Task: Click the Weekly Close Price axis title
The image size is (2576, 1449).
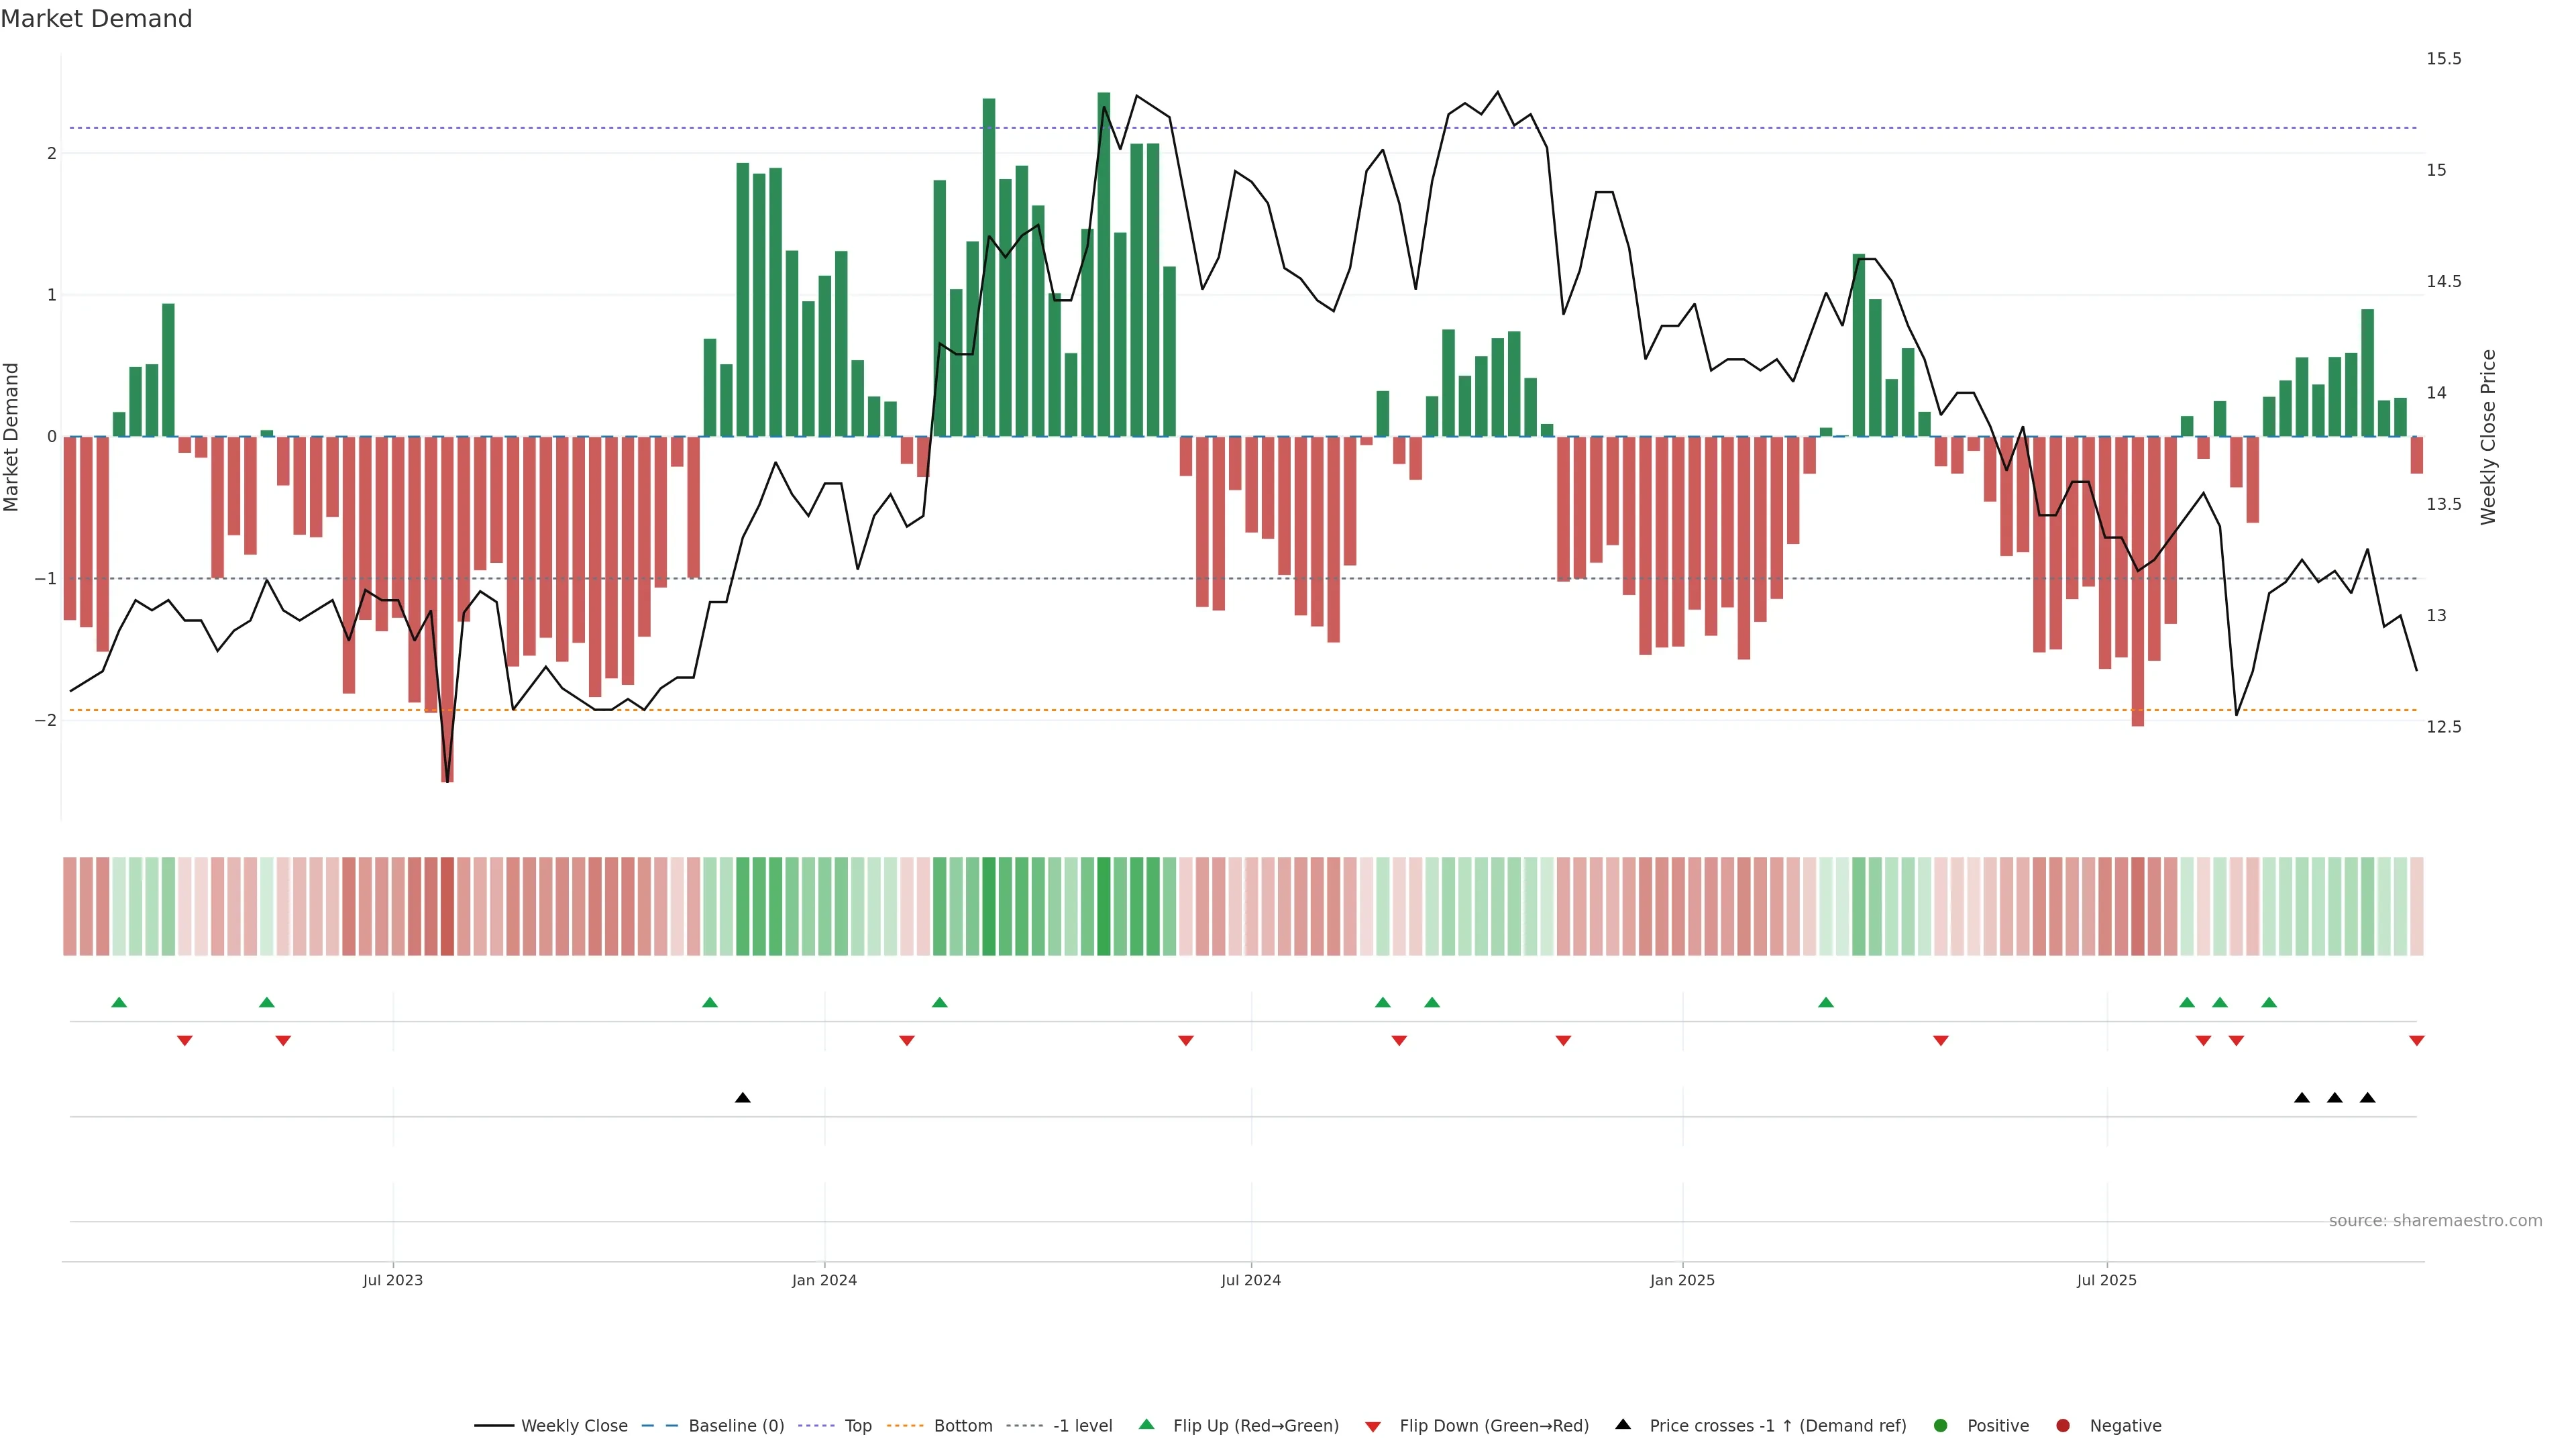Action: click(x=2488, y=437)
